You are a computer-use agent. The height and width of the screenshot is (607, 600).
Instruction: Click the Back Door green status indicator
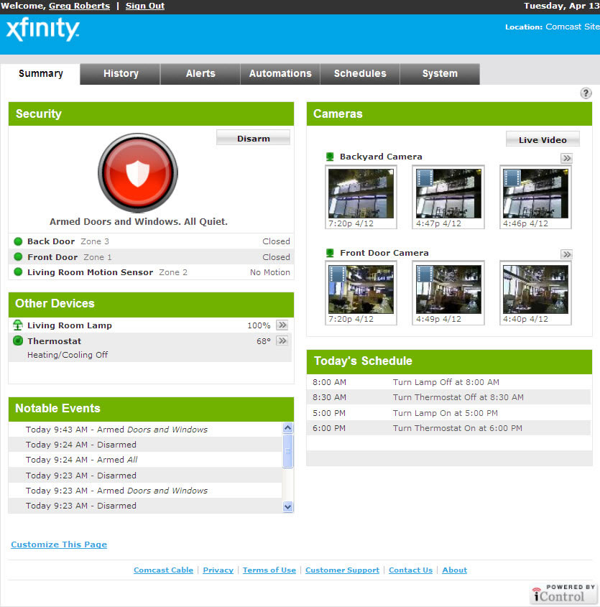pos(18,241)
